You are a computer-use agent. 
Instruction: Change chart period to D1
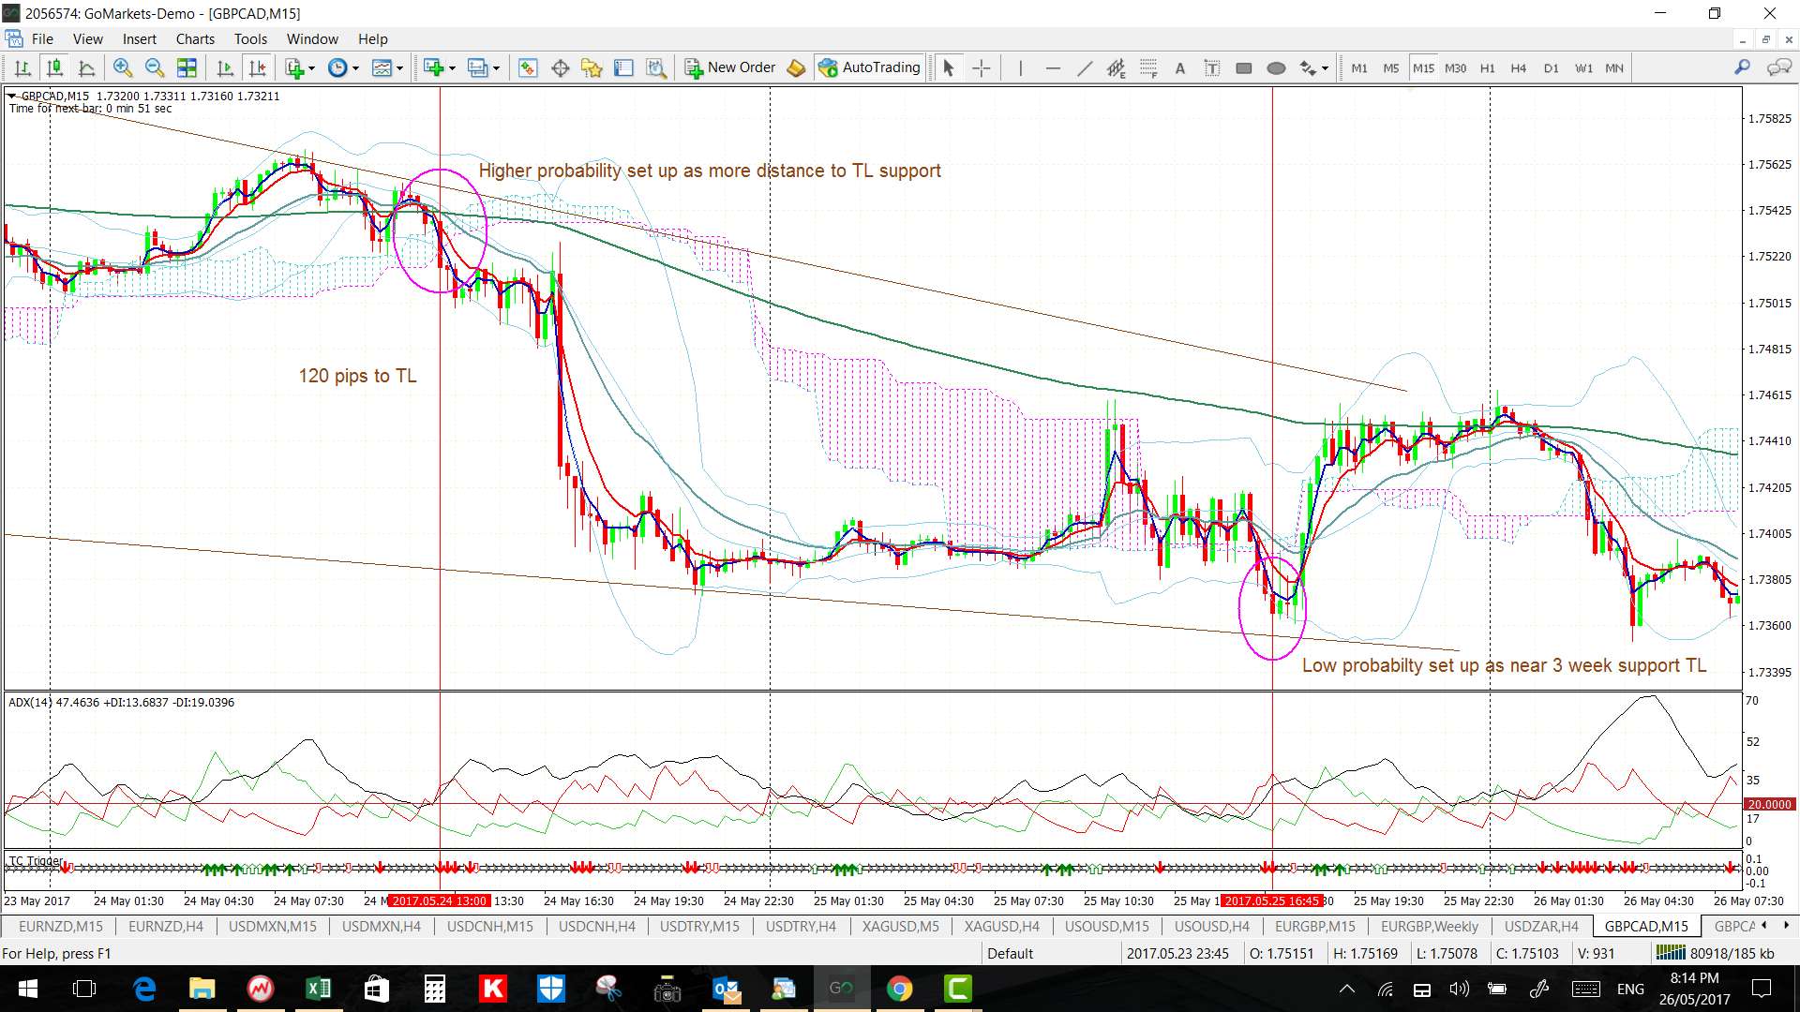coord(1551,67)
